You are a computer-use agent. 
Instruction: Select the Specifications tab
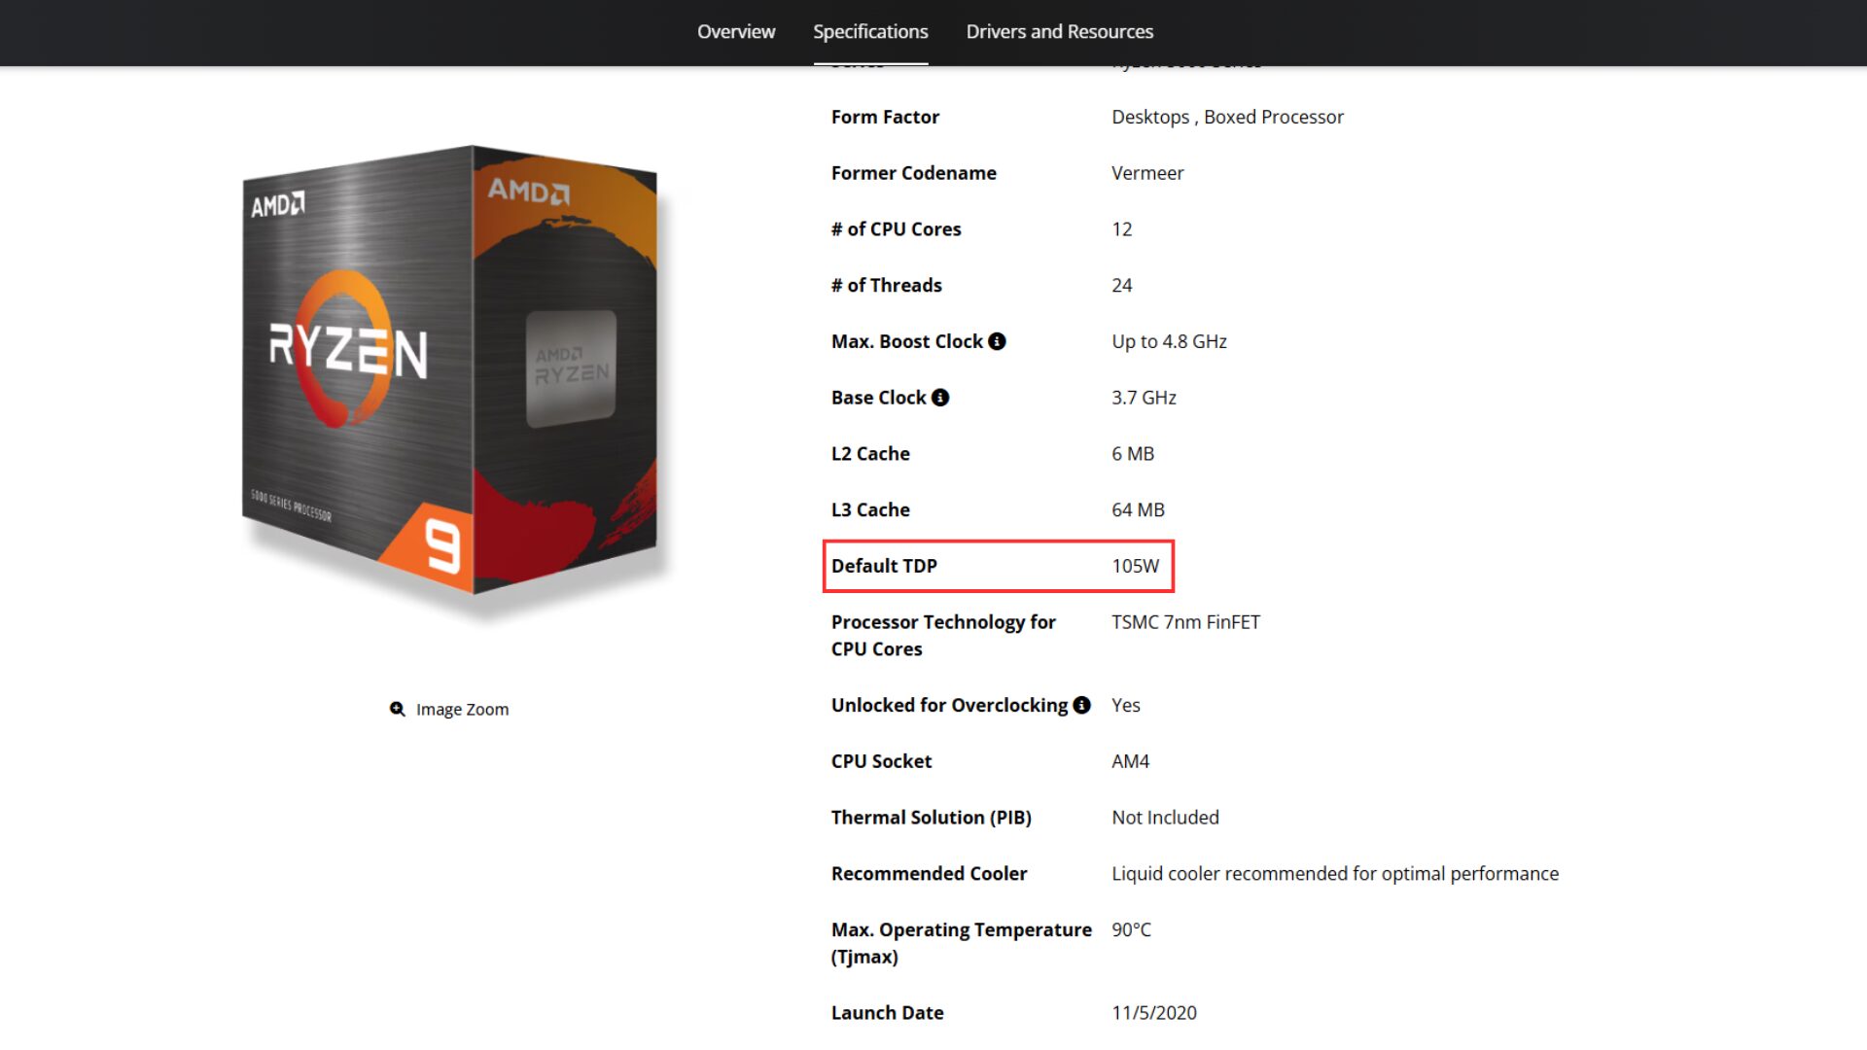point(870,31)
